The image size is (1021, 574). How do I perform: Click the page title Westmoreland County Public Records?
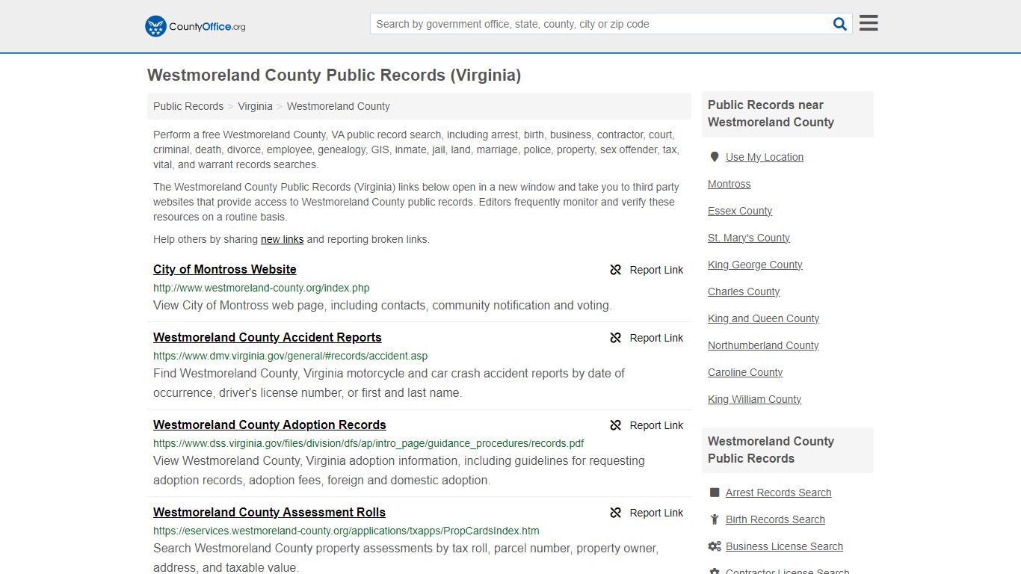click(334, 75)
